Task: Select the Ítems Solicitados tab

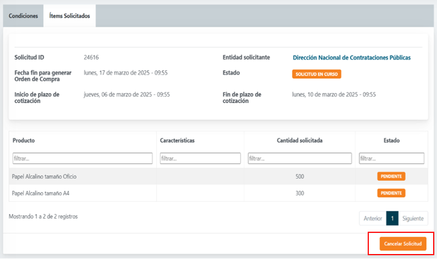Action: click(x=69, y=16)
